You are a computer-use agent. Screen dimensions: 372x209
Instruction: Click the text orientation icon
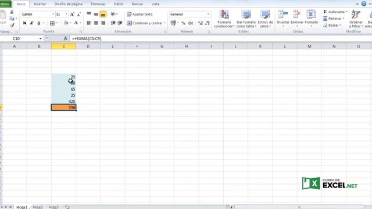point(113,14)
